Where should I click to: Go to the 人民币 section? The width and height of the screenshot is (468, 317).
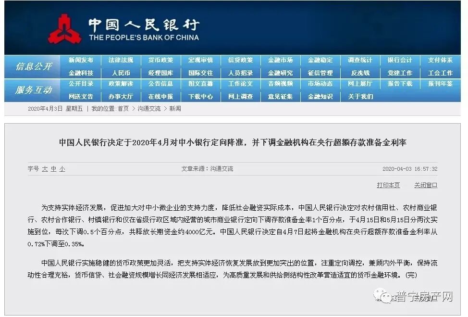[121, 73]
